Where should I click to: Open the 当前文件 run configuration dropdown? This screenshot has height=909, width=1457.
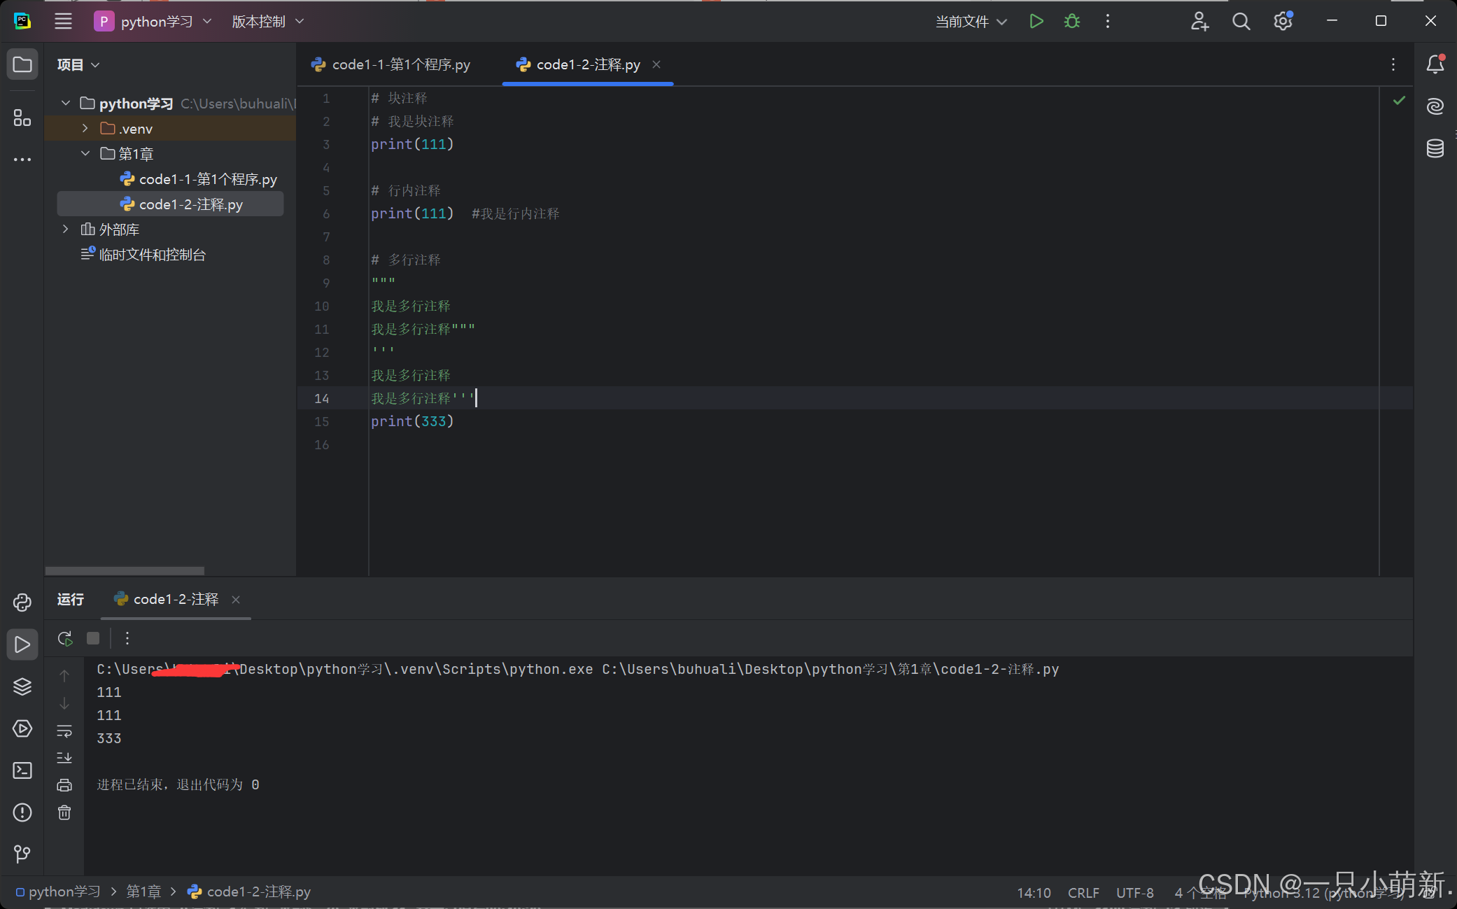[971, 22]
